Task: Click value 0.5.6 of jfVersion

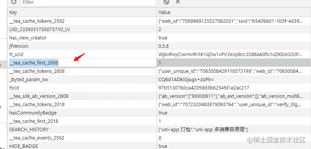Action: 163,46
